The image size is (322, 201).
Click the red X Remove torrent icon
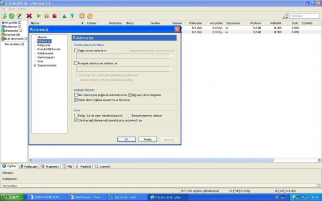click(29, 16)
